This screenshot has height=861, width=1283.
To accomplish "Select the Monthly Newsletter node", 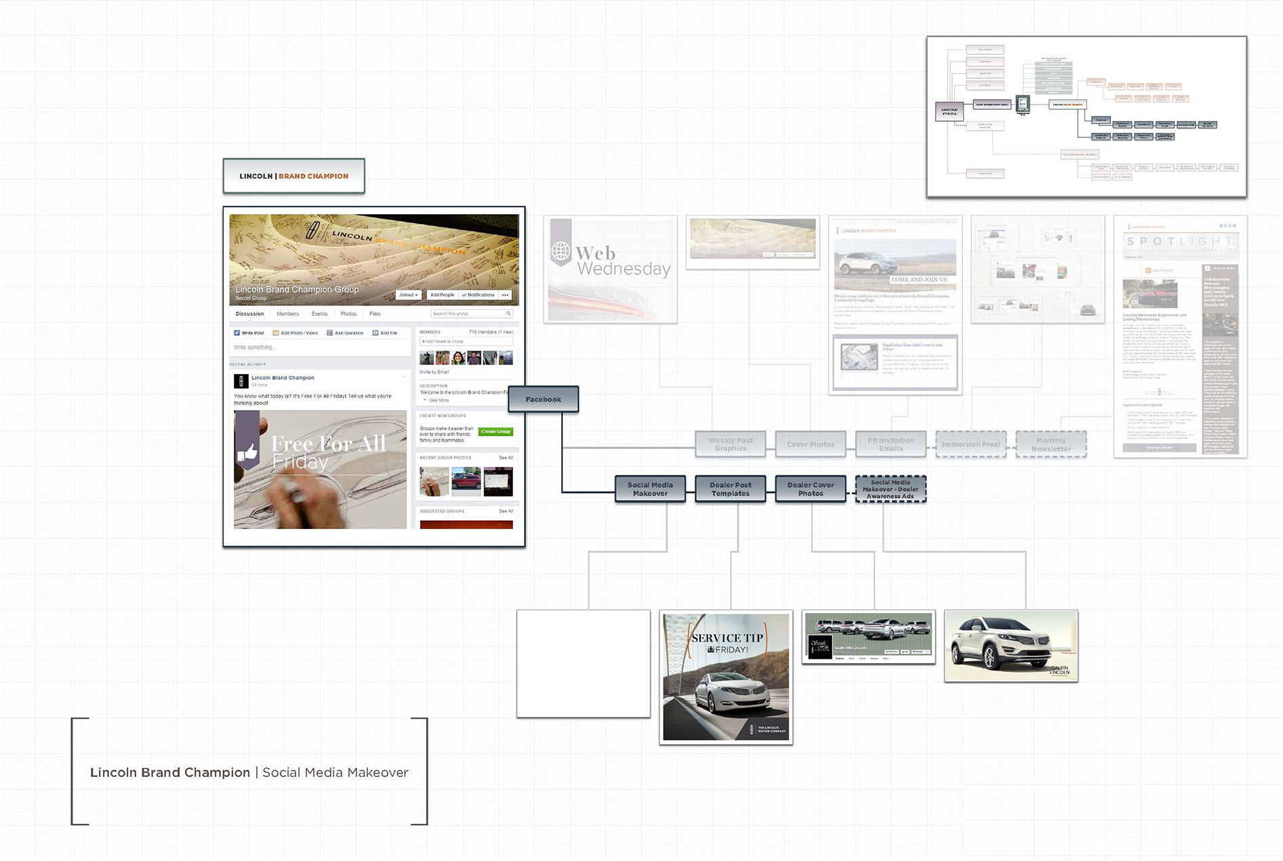I will point(1051,444).
